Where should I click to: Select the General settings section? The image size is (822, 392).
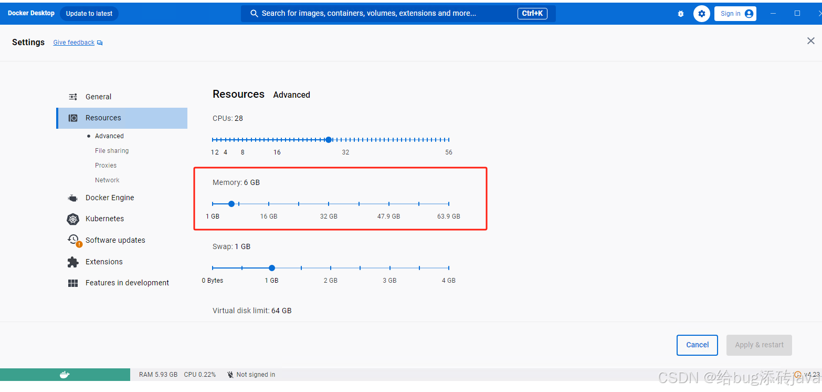(98, 97)
